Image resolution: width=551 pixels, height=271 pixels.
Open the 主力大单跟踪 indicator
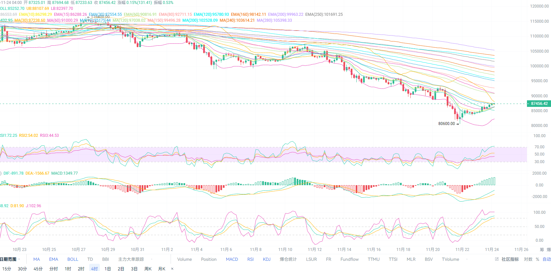(x=131, y=259)
